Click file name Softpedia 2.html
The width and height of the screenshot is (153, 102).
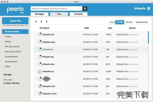49,94
